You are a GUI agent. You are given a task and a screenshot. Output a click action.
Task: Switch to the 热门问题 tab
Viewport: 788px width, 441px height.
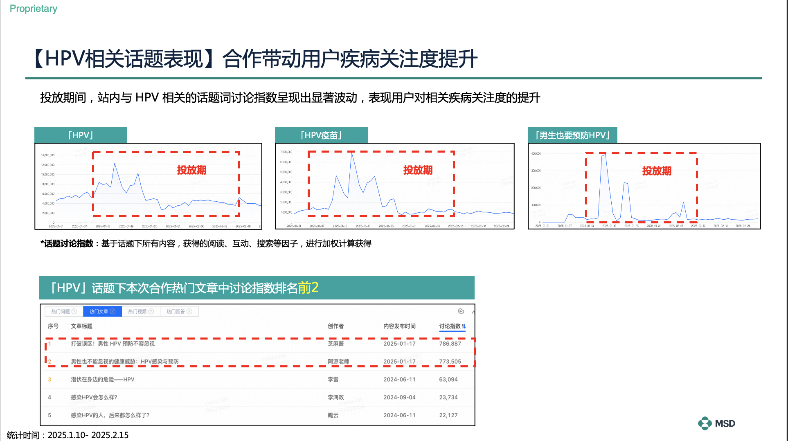coord(60,312)
